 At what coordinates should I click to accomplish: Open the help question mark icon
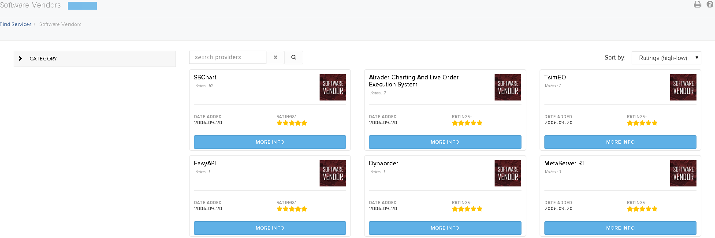[x=710, y=4]
